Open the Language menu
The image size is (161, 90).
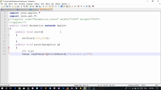coord(29,4)
